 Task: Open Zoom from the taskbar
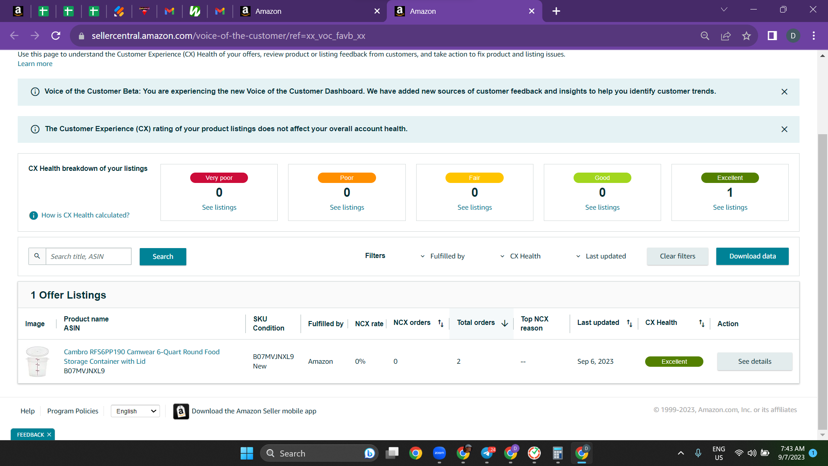439,453
